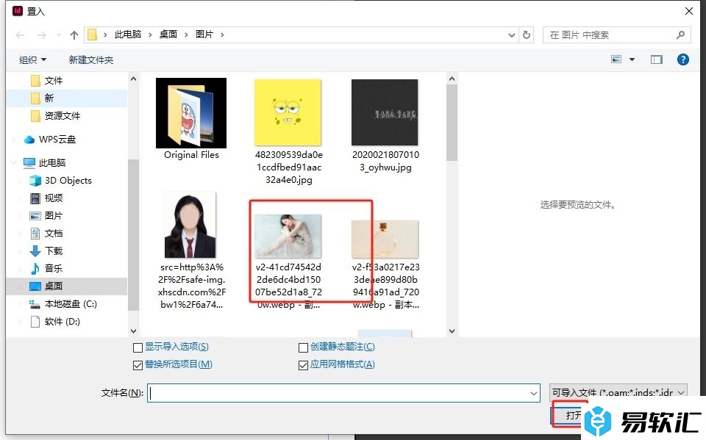Toggle the preview pane icon

[657, 59]
